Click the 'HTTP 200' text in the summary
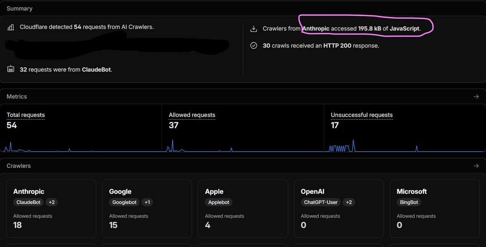Viewport: 486px width, 247px height. click(x=337, y=46)
